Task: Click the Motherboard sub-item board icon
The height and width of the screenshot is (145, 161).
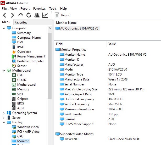Action: [x=14, y=85]
